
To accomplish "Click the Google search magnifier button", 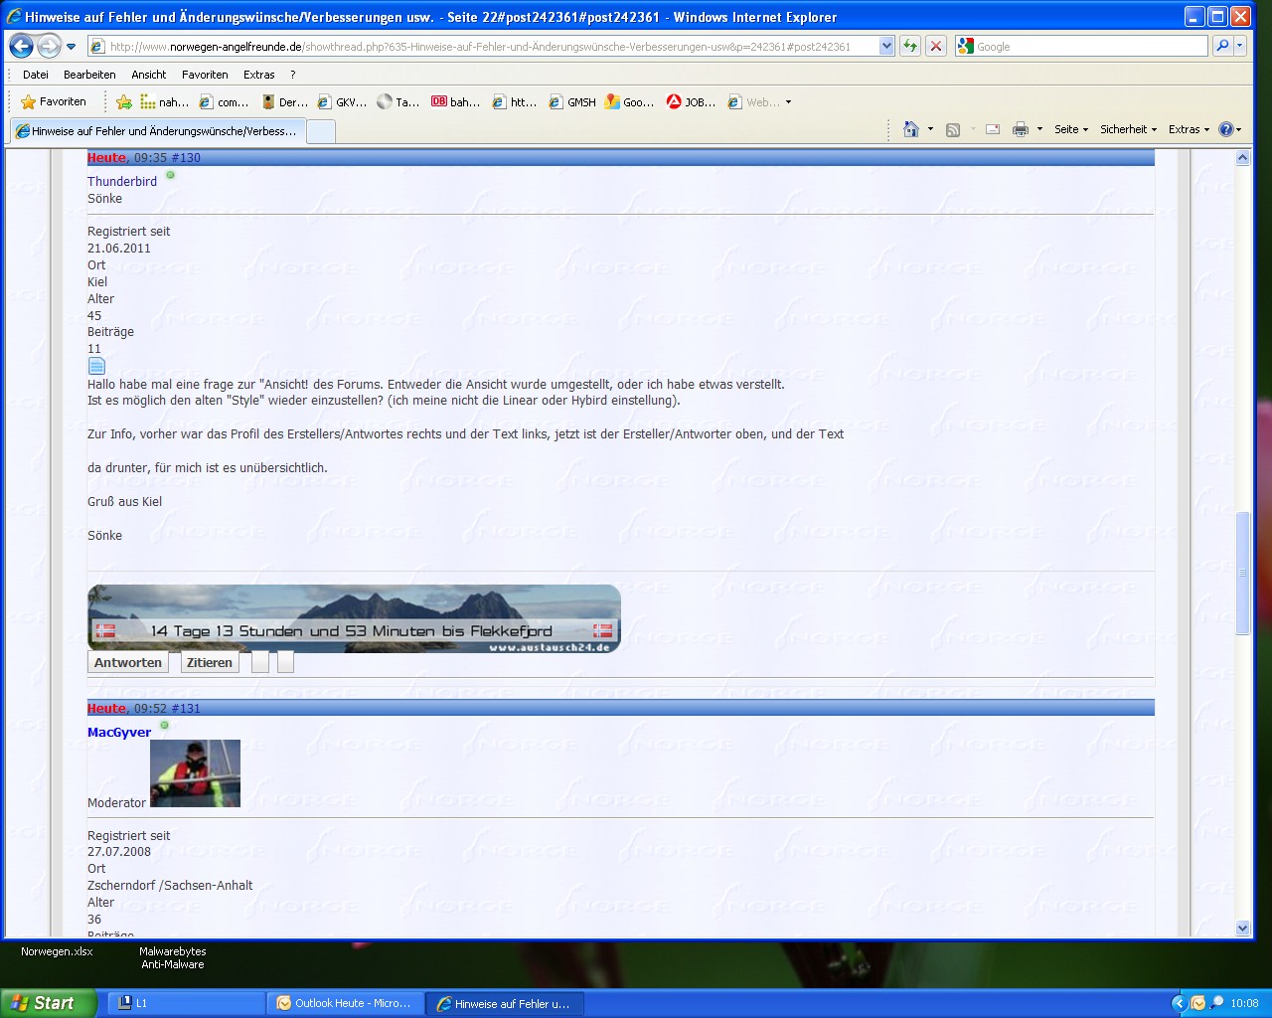I will click(1222, 46).
